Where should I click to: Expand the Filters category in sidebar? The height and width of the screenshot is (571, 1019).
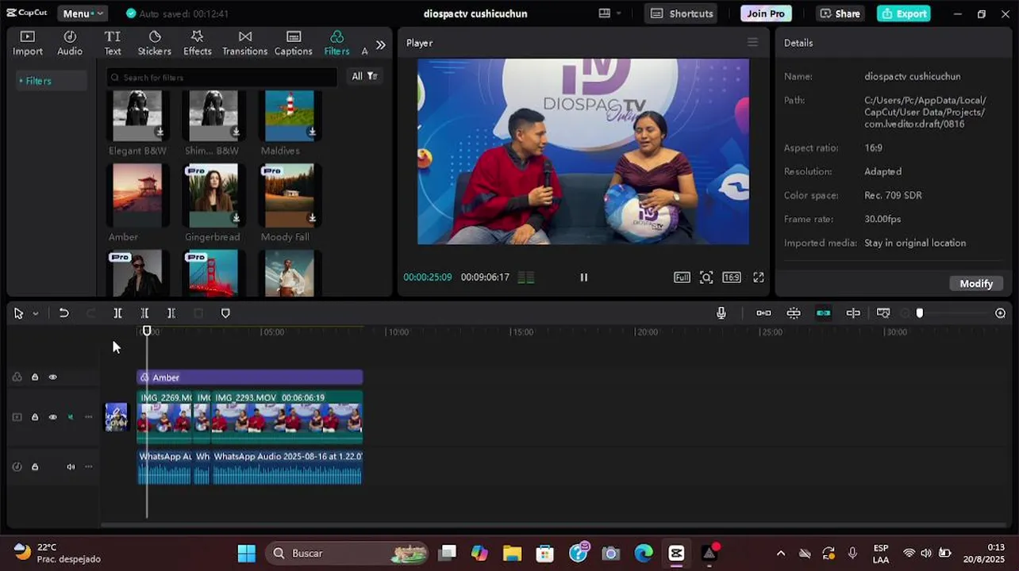35,81
